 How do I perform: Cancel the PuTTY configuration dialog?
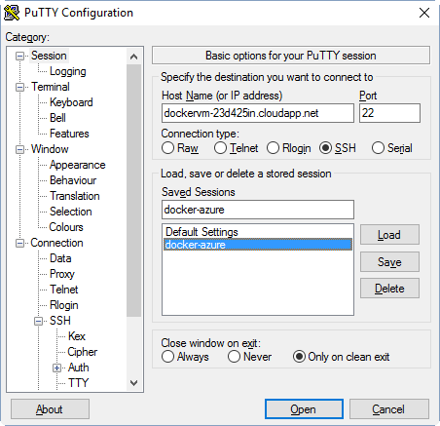389,409
